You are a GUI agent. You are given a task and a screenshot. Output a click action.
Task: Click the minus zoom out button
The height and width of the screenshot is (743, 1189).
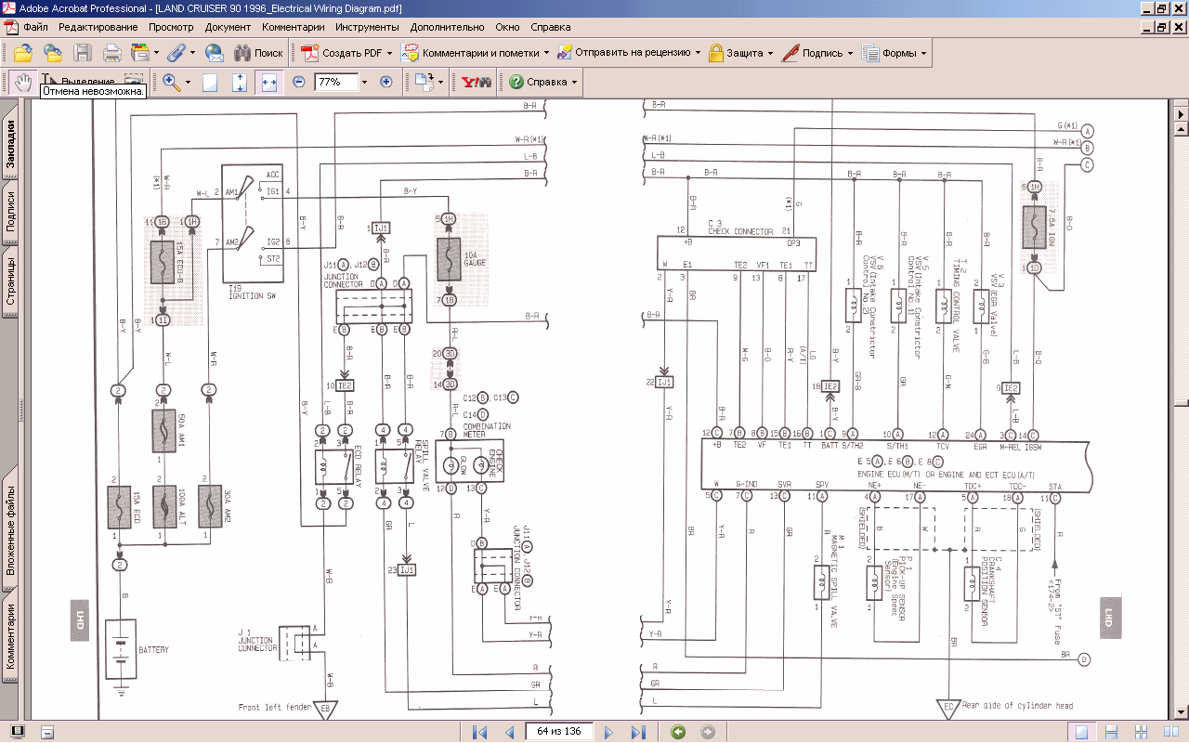(x=299, y=82)
